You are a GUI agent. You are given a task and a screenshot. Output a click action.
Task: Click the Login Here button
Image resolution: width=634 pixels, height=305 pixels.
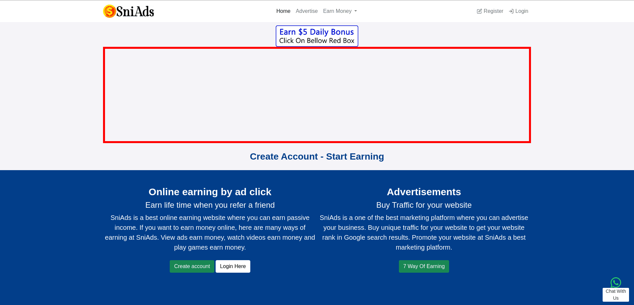point(233,266)
